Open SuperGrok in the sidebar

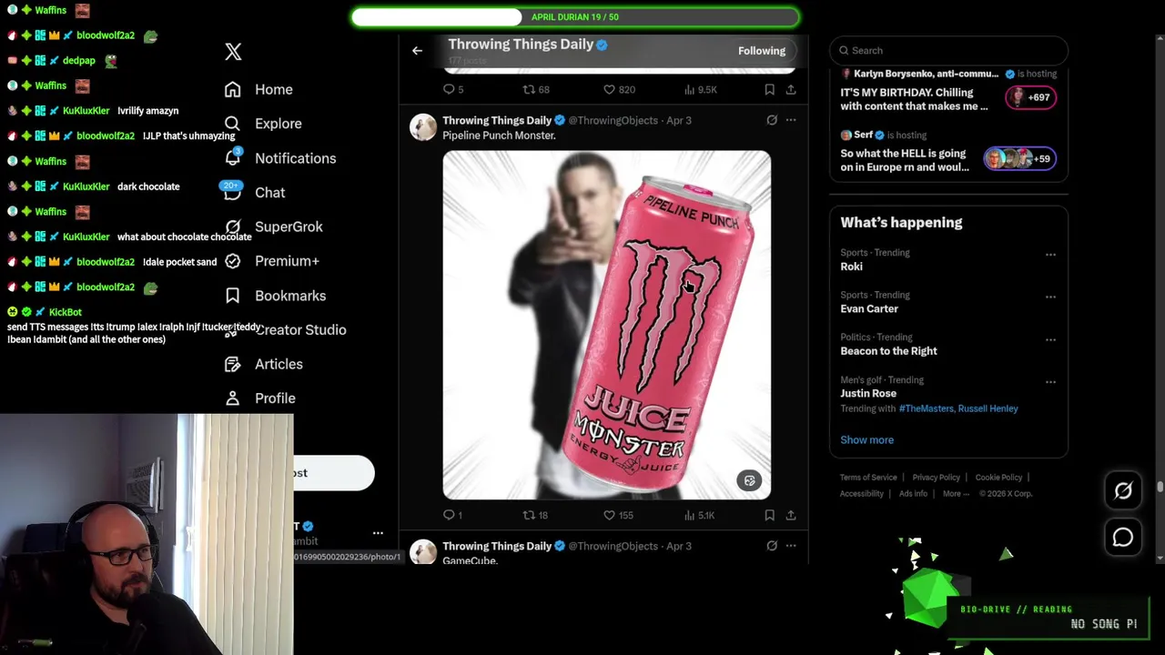point(289,227)
